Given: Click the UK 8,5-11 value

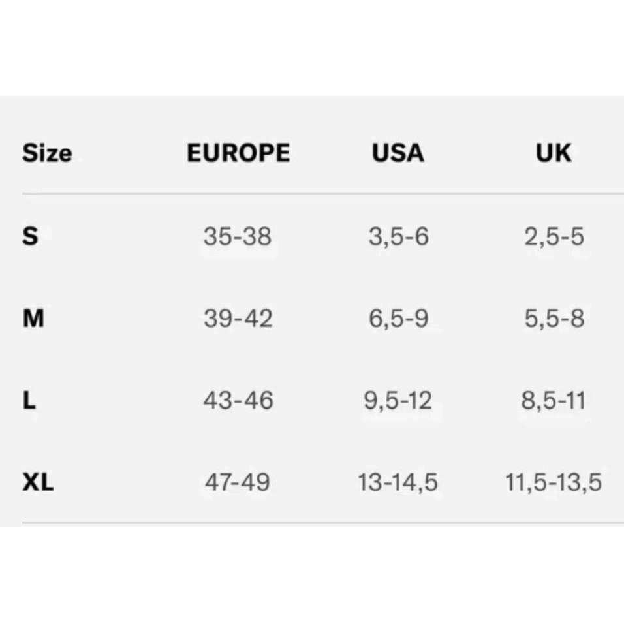Looking at the screenshot, I should [x=554, y=400].
